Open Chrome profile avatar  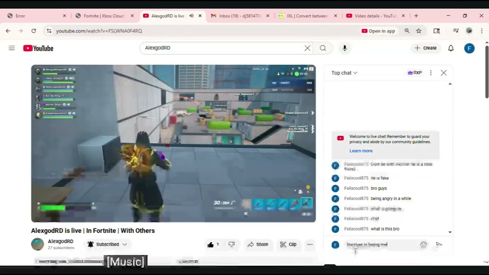(x=469, y=31)
